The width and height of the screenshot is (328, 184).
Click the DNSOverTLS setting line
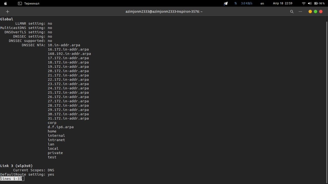[x=28, y=32]
